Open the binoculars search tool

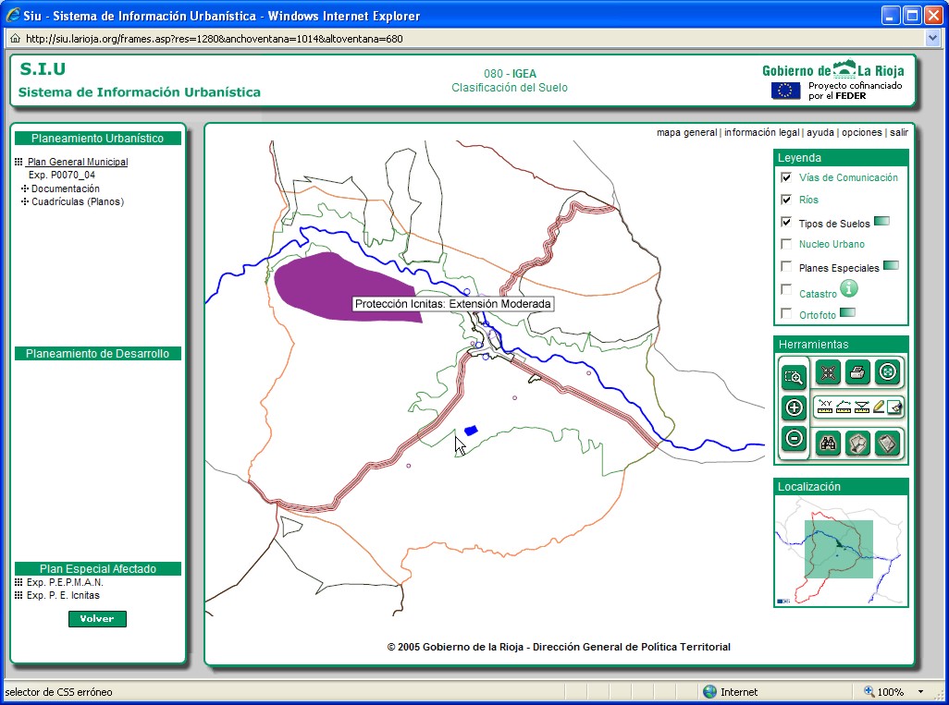tap(828, 444)
